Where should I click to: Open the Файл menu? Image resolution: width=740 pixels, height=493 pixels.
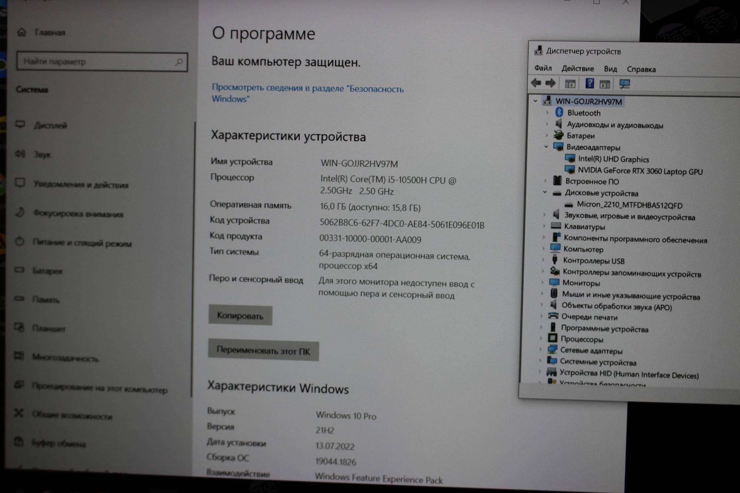(543, 68)
